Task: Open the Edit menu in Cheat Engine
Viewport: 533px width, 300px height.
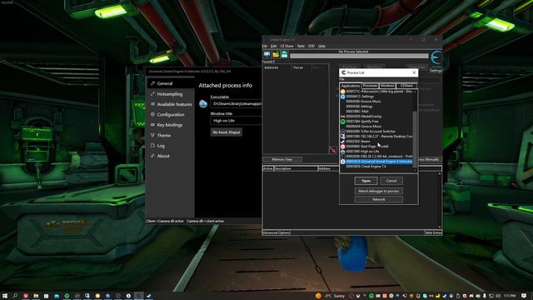Action: pos(274,46)
